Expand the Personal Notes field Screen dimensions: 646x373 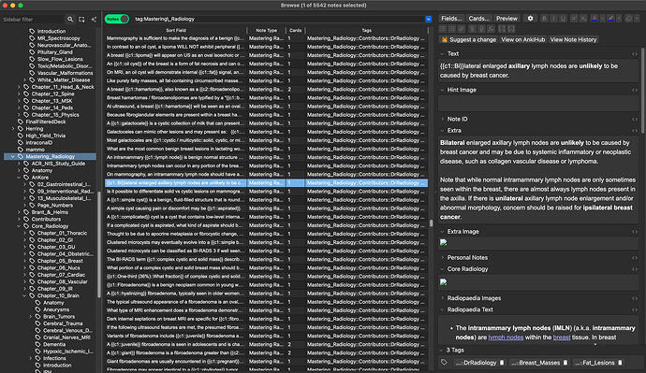(x=443, y=258)
